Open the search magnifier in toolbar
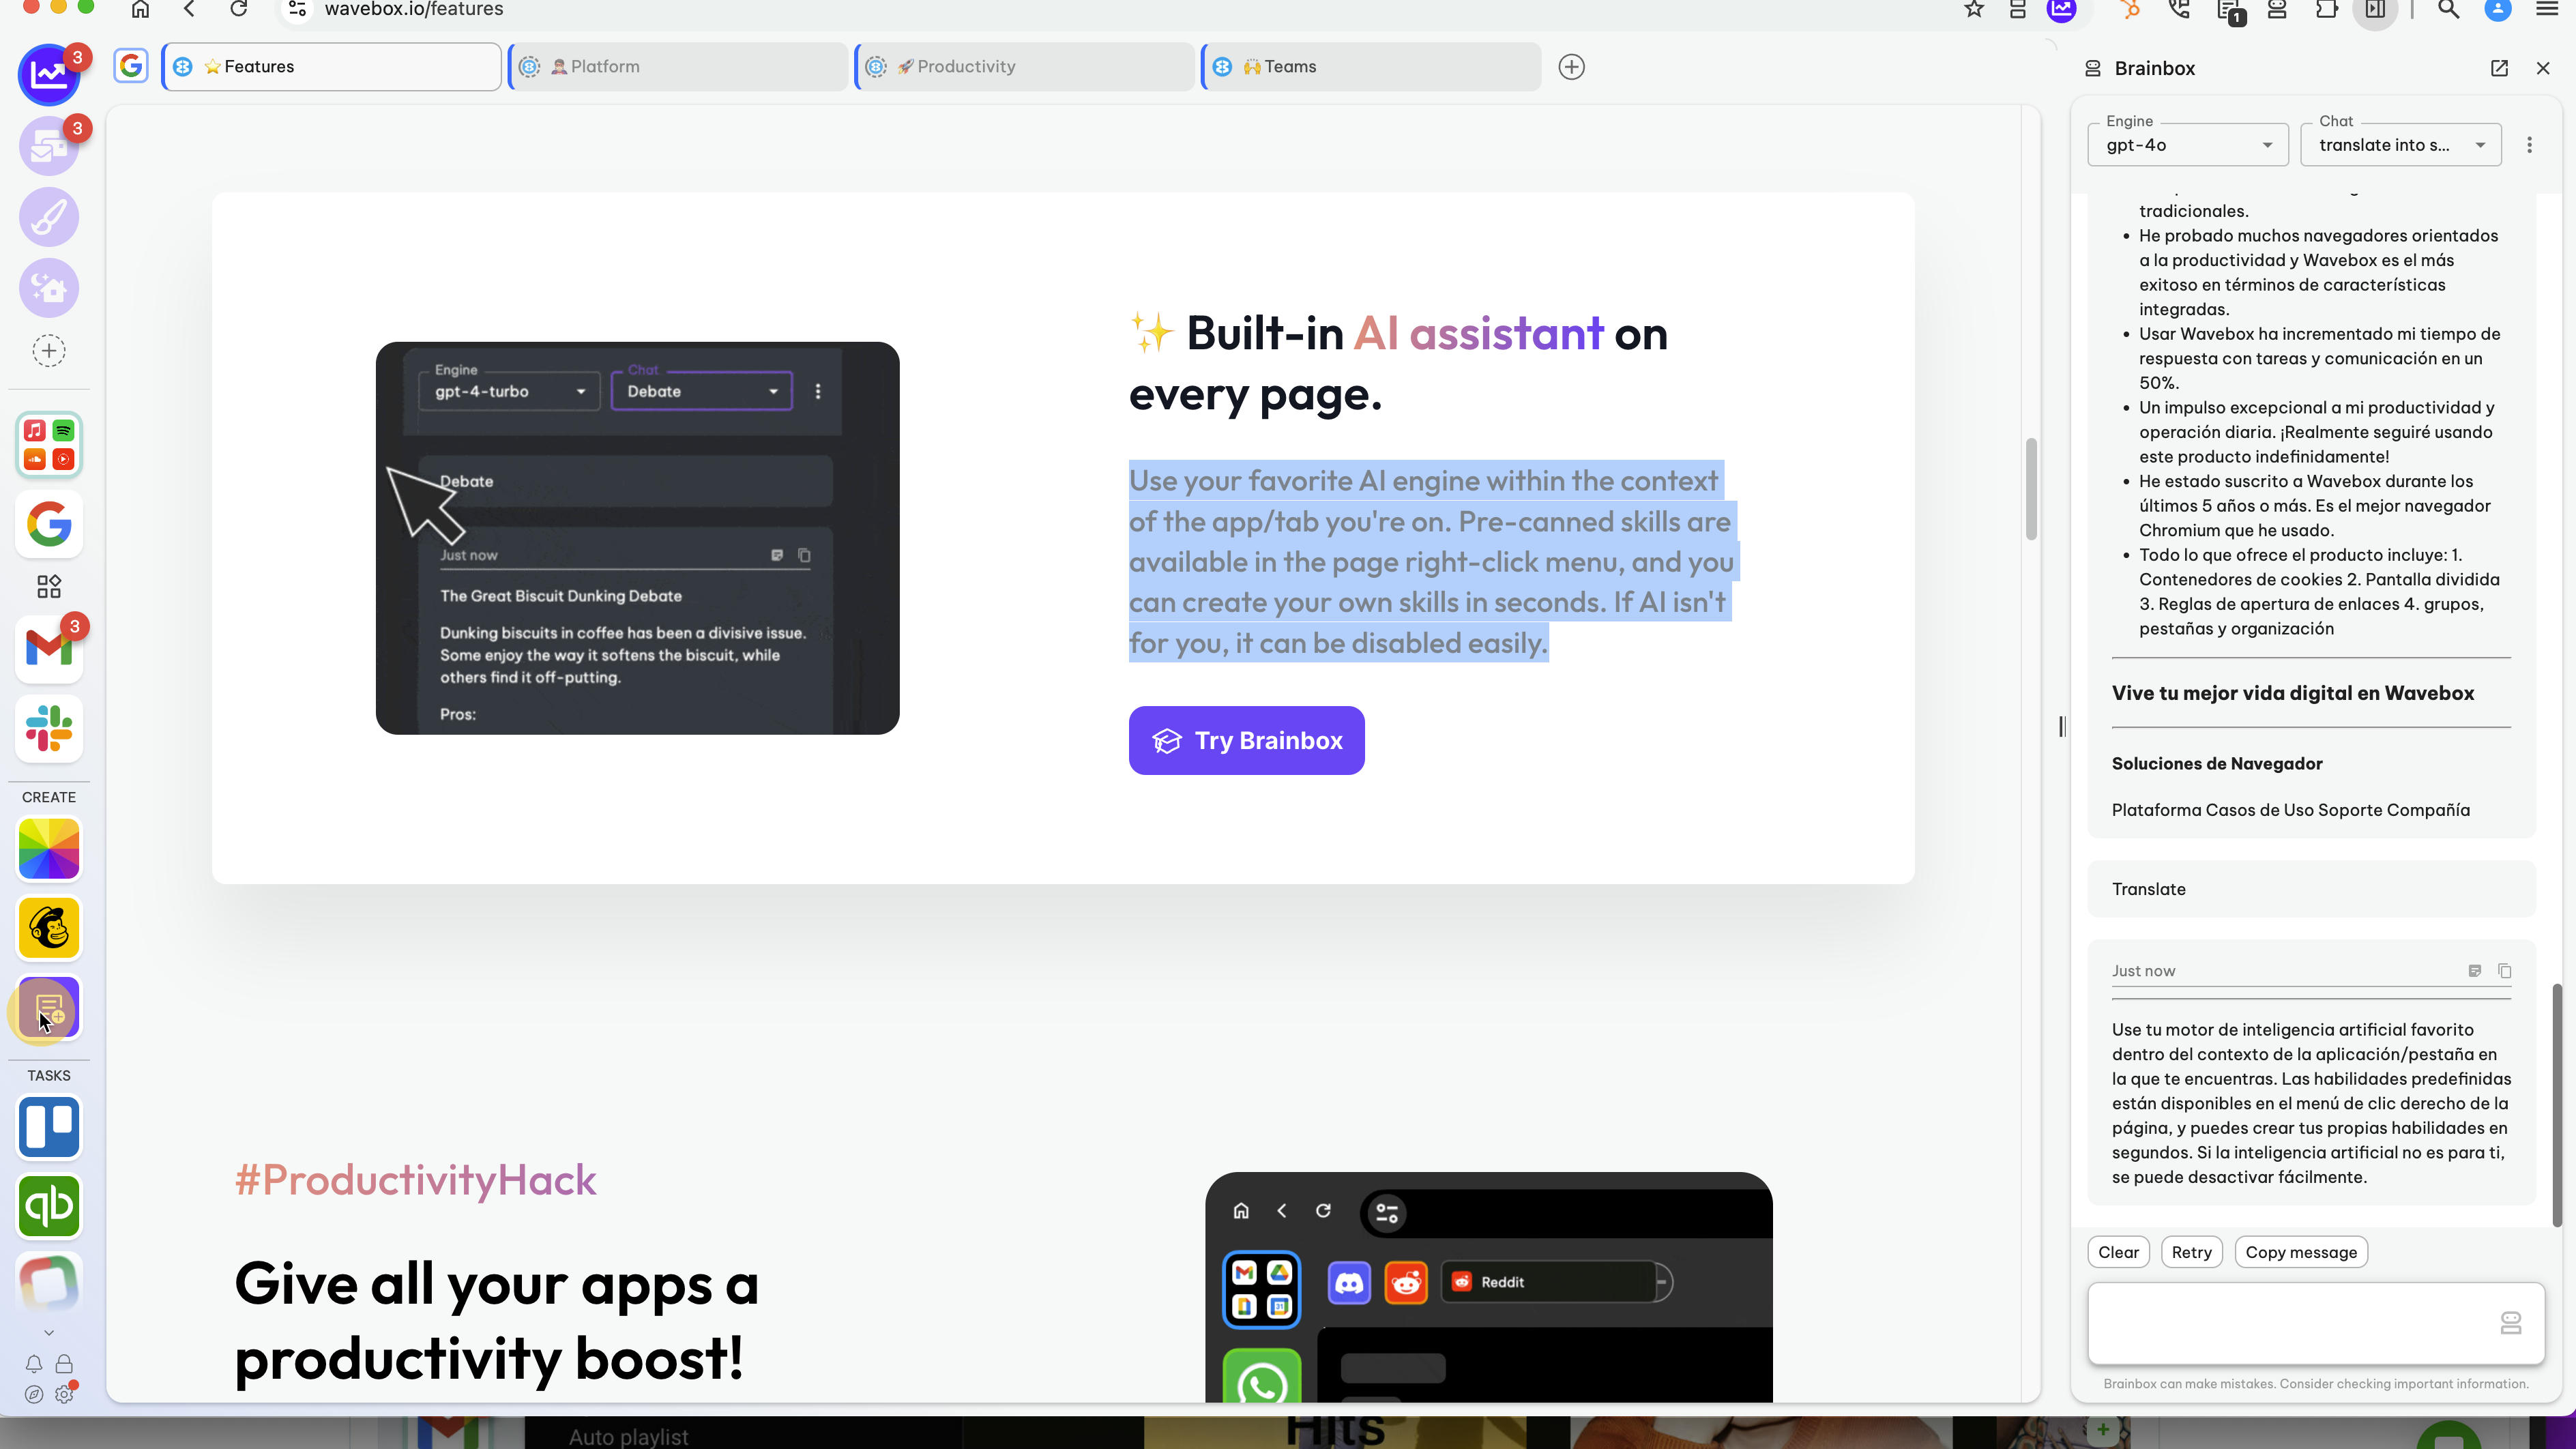 (x=2449, y=9)
